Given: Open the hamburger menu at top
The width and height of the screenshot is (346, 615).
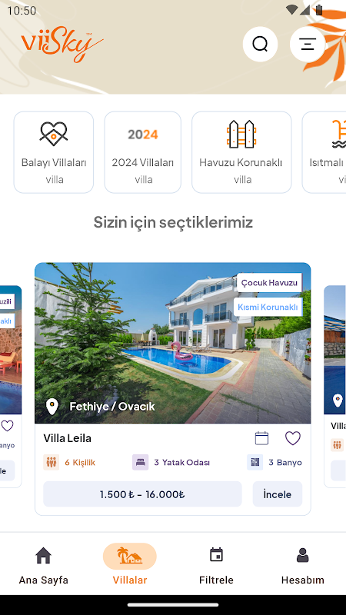Looking at the screenshot, I should [x=308, y=45].
